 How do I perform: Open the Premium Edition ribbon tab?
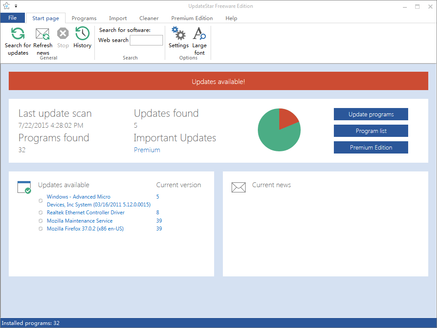pyautogui.click(x=192, y=18)
